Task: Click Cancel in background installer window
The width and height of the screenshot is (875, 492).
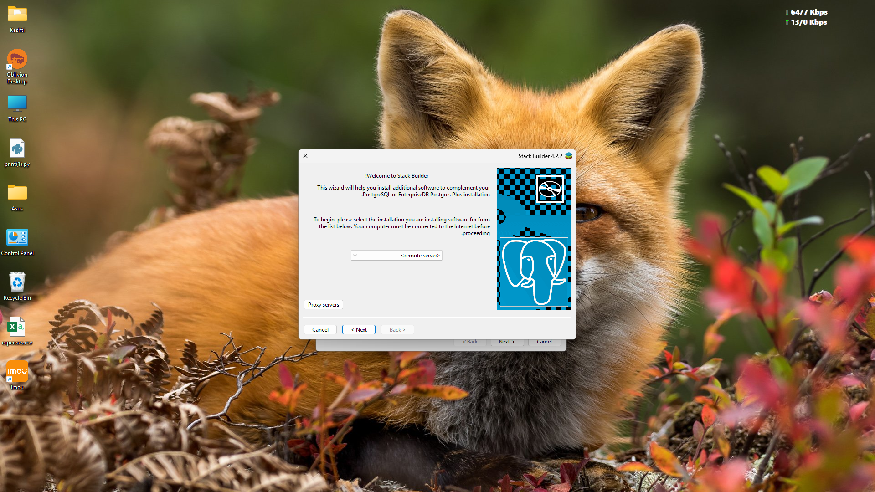Action: (x=544, y=342)
